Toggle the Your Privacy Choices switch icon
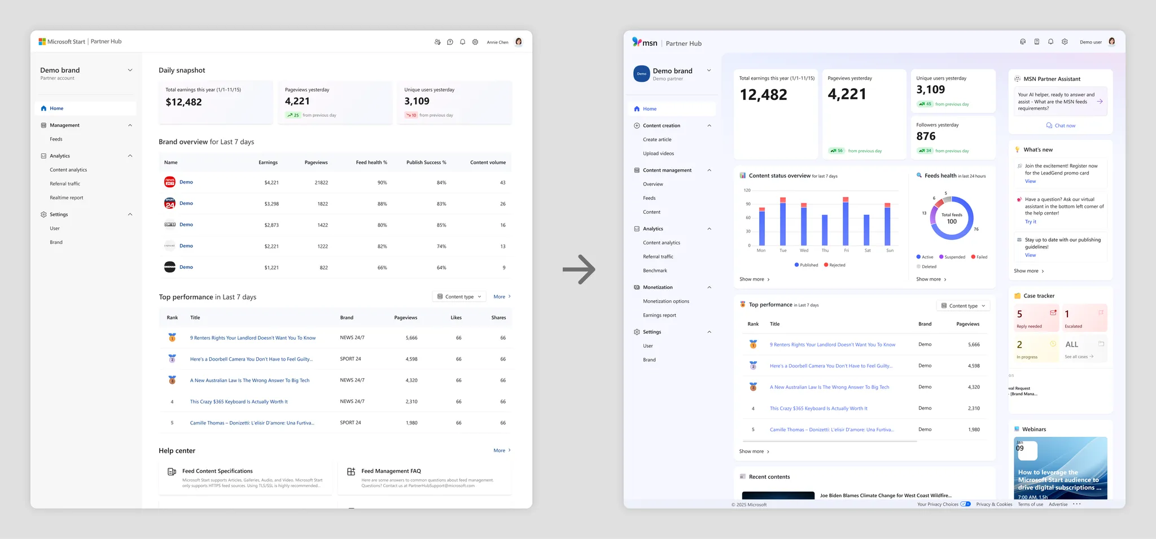Screen dimensions: 1156x539 coord(965,504)
